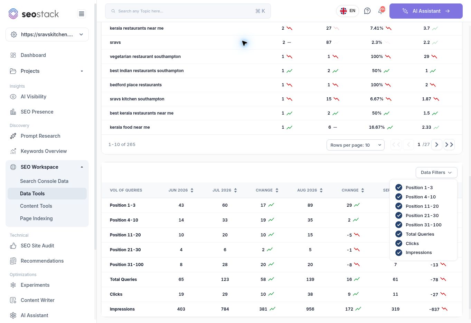
Task: Select Data Tools menu item
Action: (47, 194)
